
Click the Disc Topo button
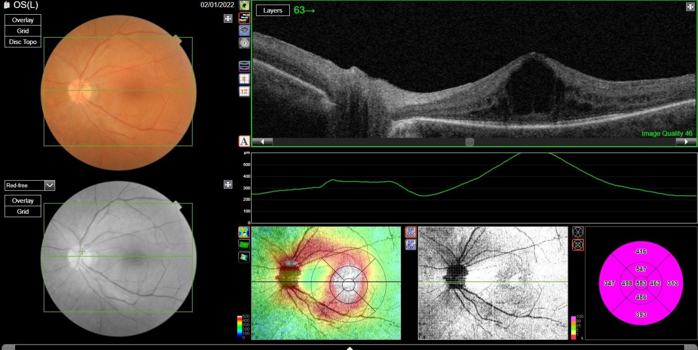pyautogui.click(x=23, y=42)
